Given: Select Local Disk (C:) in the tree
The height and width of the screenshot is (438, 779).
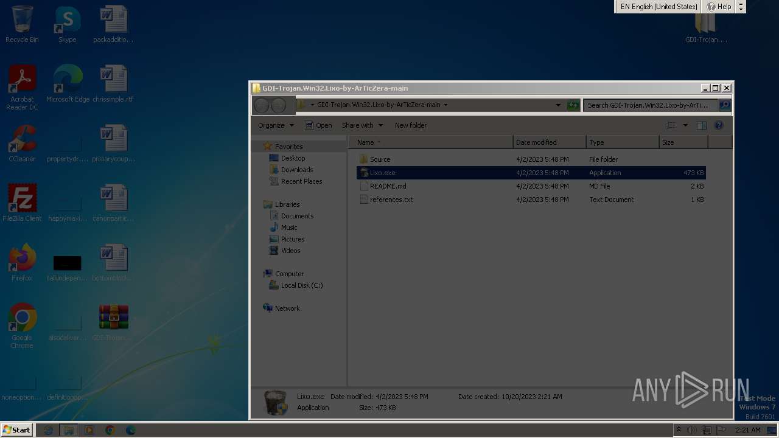Looking at the screenshot, I should [x=301, y=285].
